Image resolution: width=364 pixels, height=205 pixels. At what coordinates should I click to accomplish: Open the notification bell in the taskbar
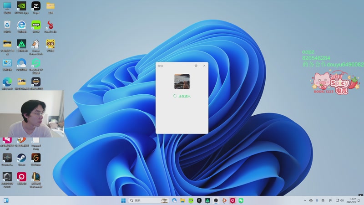[359, 200]
